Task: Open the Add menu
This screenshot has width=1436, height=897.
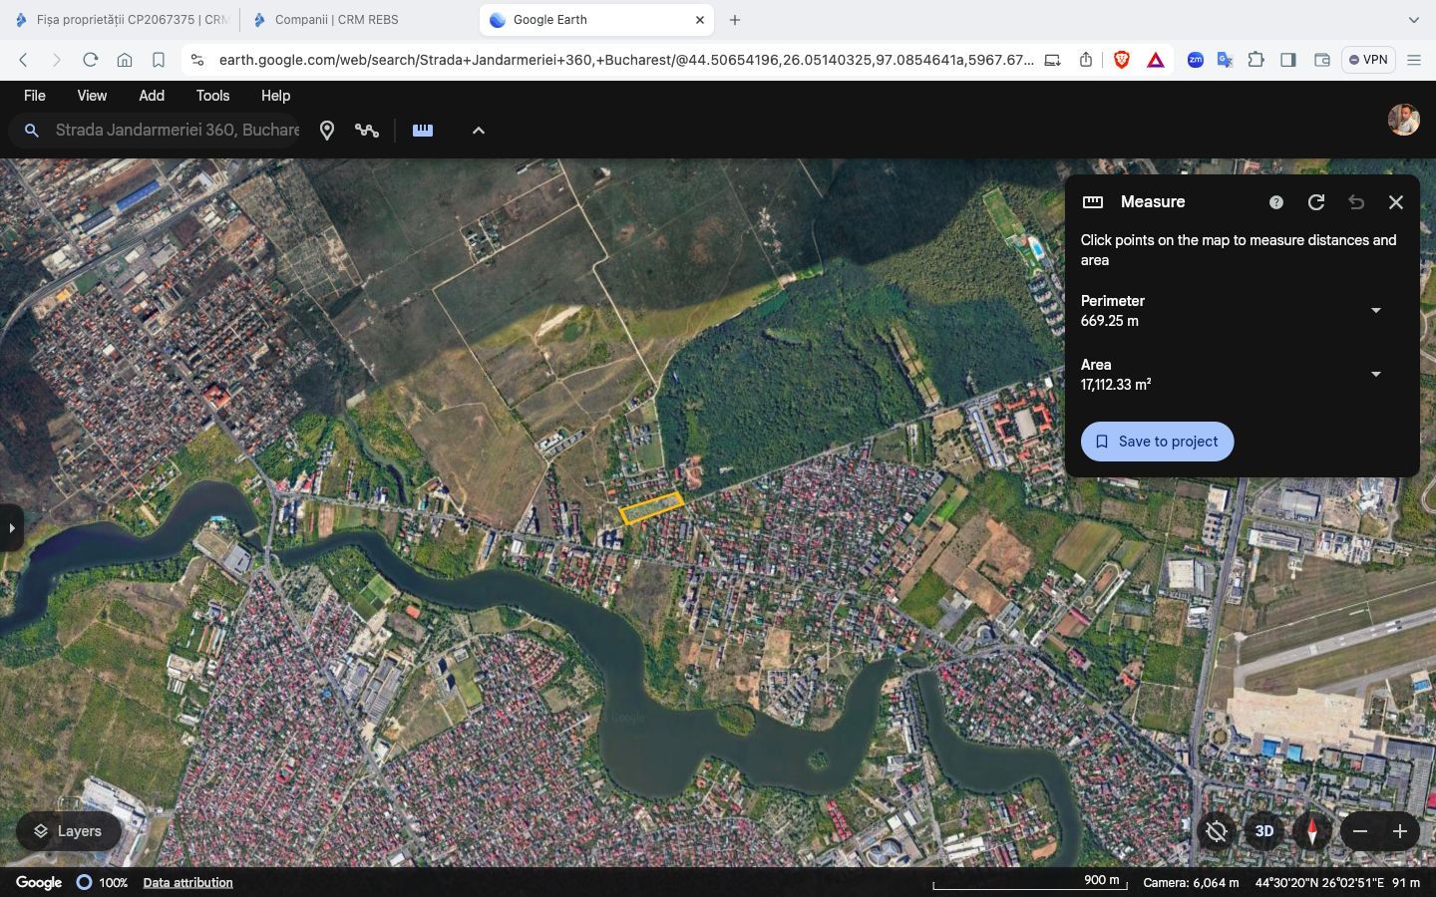Action: coord(152,96)
